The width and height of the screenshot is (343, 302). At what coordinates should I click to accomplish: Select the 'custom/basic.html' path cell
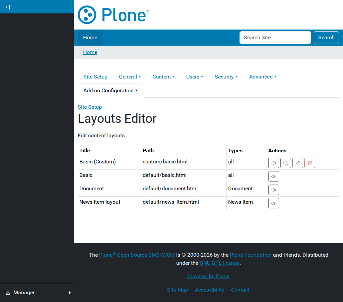tap(184, 163)
